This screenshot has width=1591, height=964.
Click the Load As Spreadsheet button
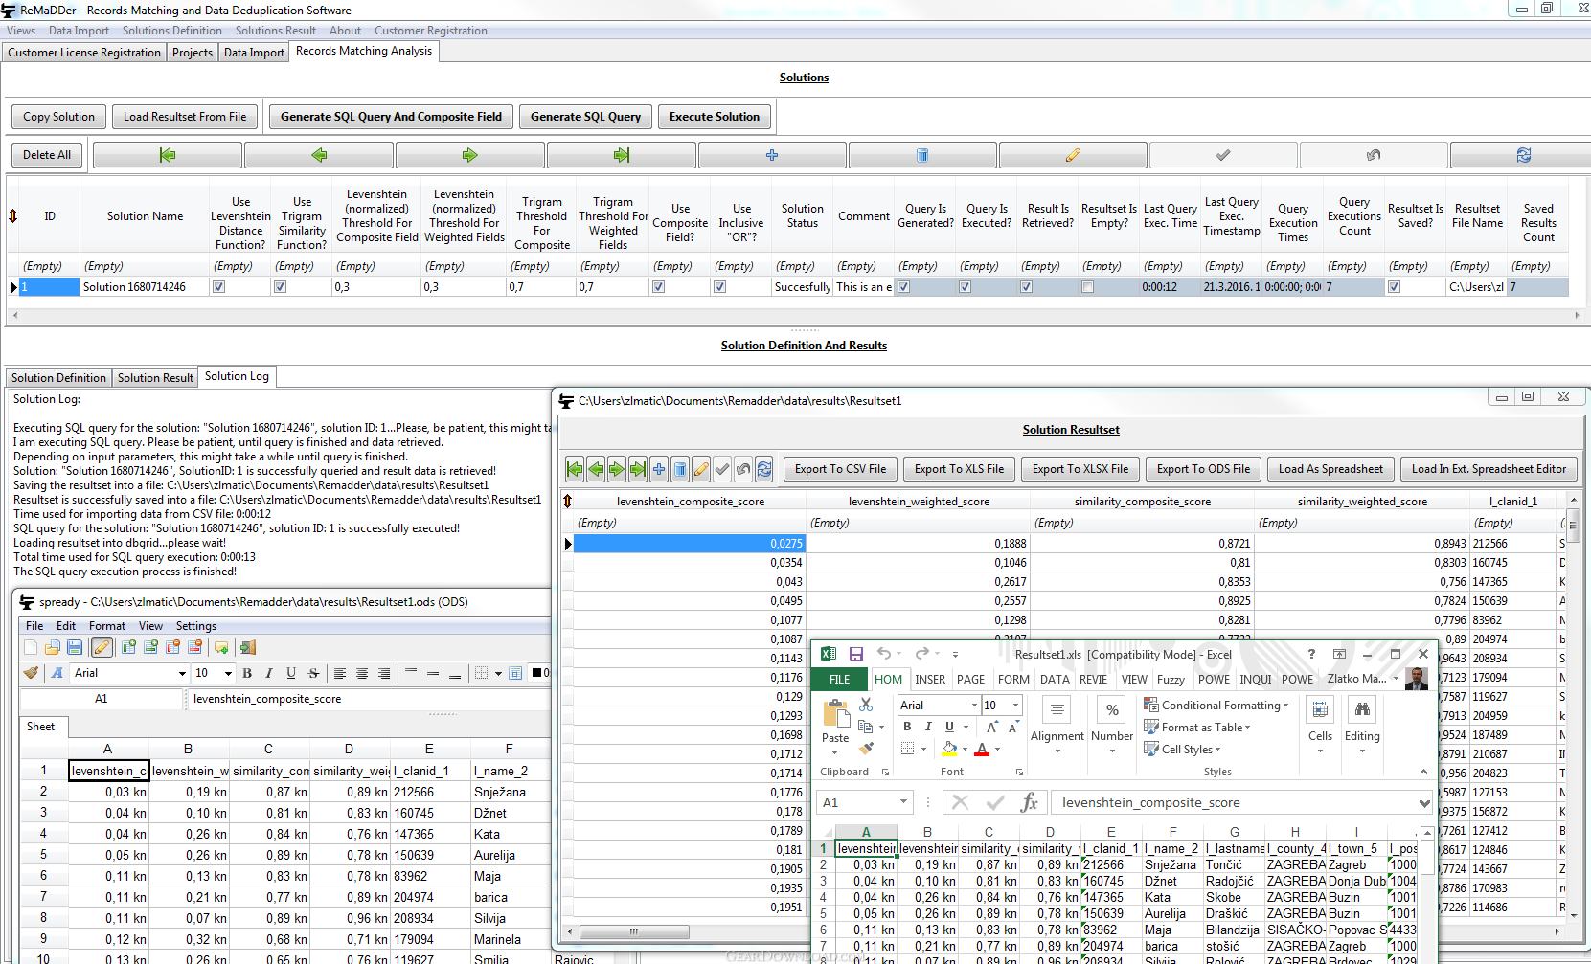(x=1330, y=469)
